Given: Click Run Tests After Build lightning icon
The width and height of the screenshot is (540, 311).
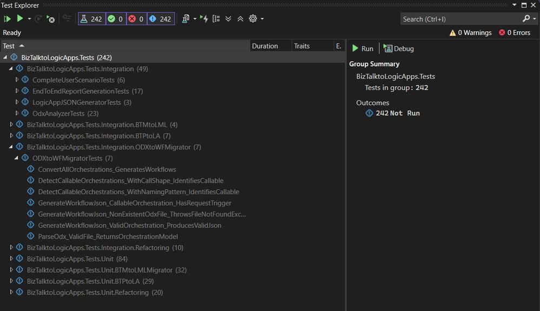Looking at the screenshot, I should coord(204,19).
